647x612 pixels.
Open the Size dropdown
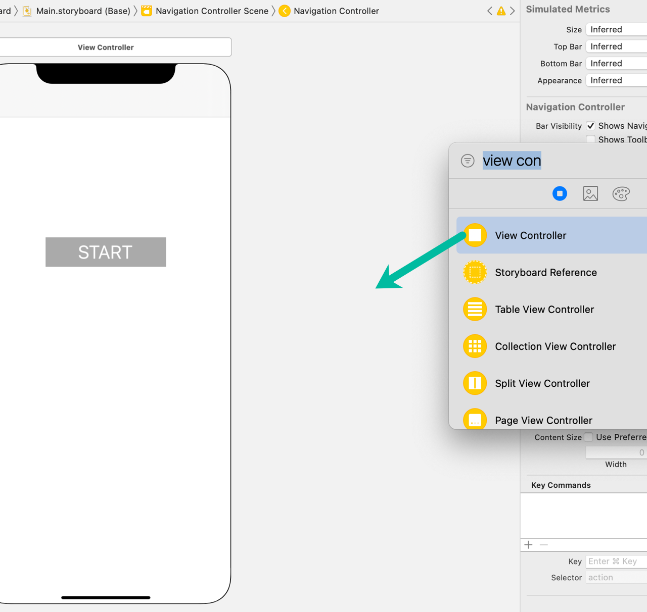point(616,29)
